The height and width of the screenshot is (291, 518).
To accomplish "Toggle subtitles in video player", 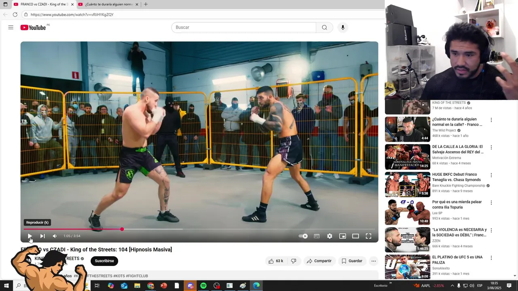I will point(317,236).
